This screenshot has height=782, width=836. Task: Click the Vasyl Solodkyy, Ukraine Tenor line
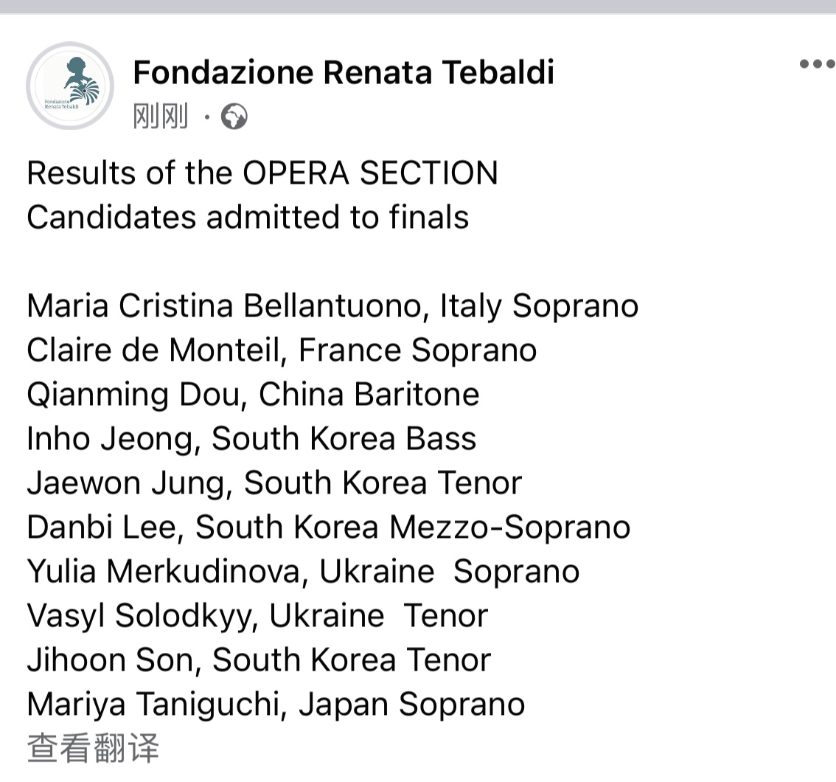257,616
